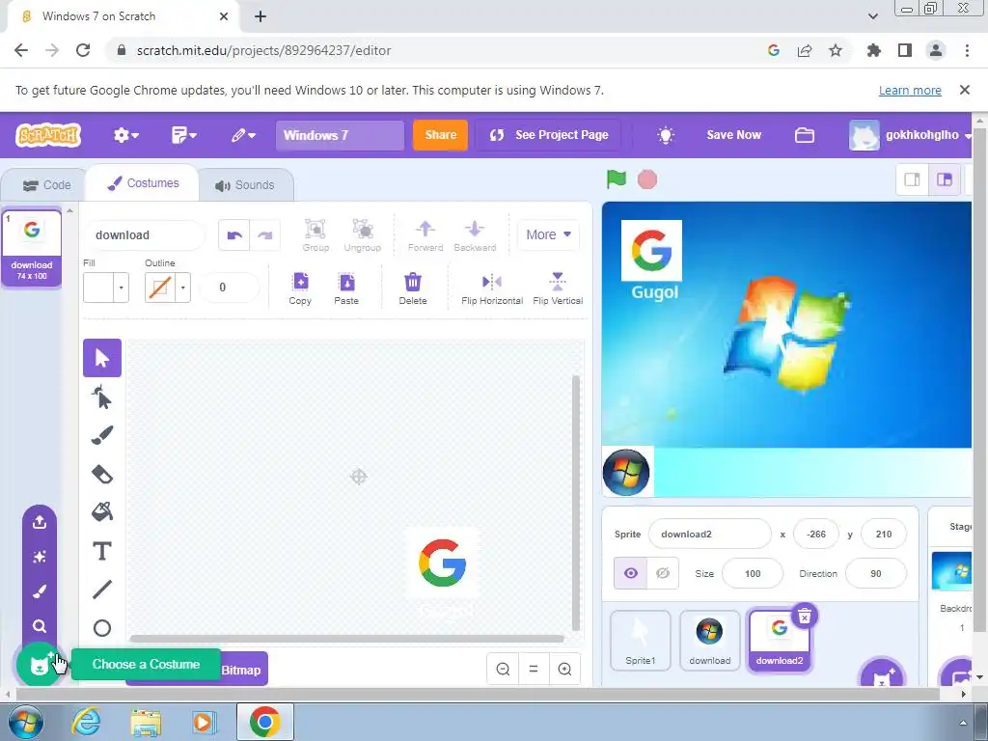The image size is (988, 741).
Task: Click the red stop button
Action: (647, 179)
